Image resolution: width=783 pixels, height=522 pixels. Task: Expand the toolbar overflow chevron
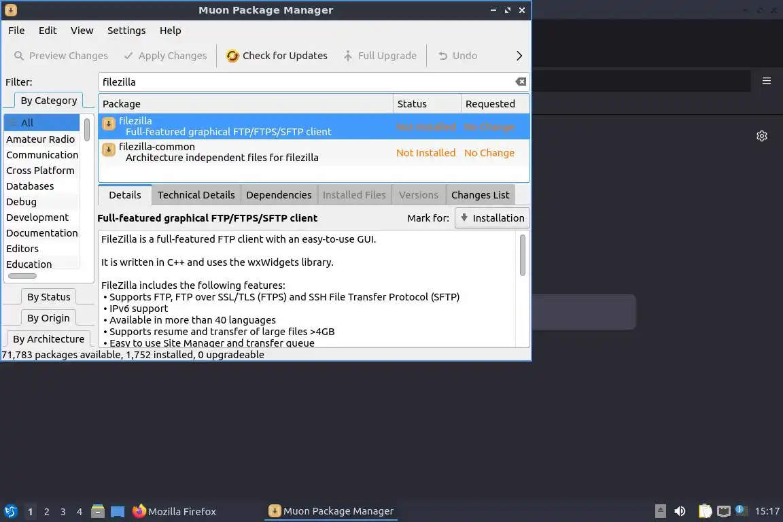(519, 56)
